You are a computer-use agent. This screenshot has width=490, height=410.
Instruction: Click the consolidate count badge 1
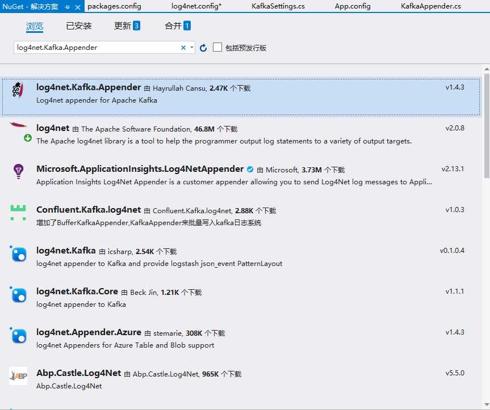[187, 26]
